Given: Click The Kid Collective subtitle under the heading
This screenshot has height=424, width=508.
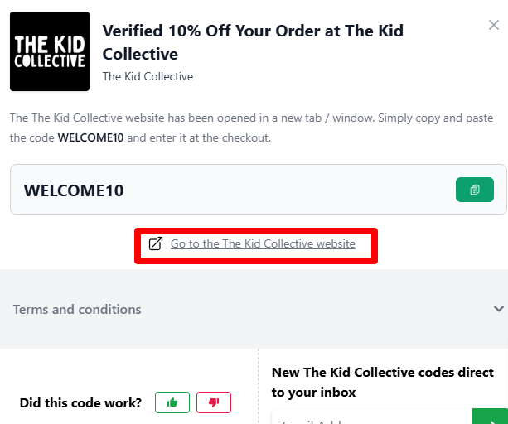Looking at the screenshot, I should tap(148, 76).
